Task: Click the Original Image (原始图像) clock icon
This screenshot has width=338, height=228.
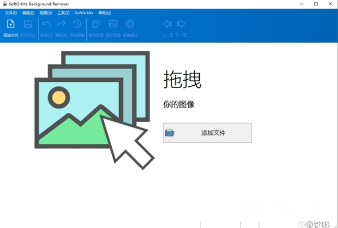Action: 77,24
